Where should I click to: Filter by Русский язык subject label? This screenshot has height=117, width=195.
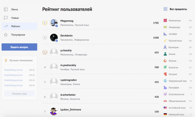(175, 41)
